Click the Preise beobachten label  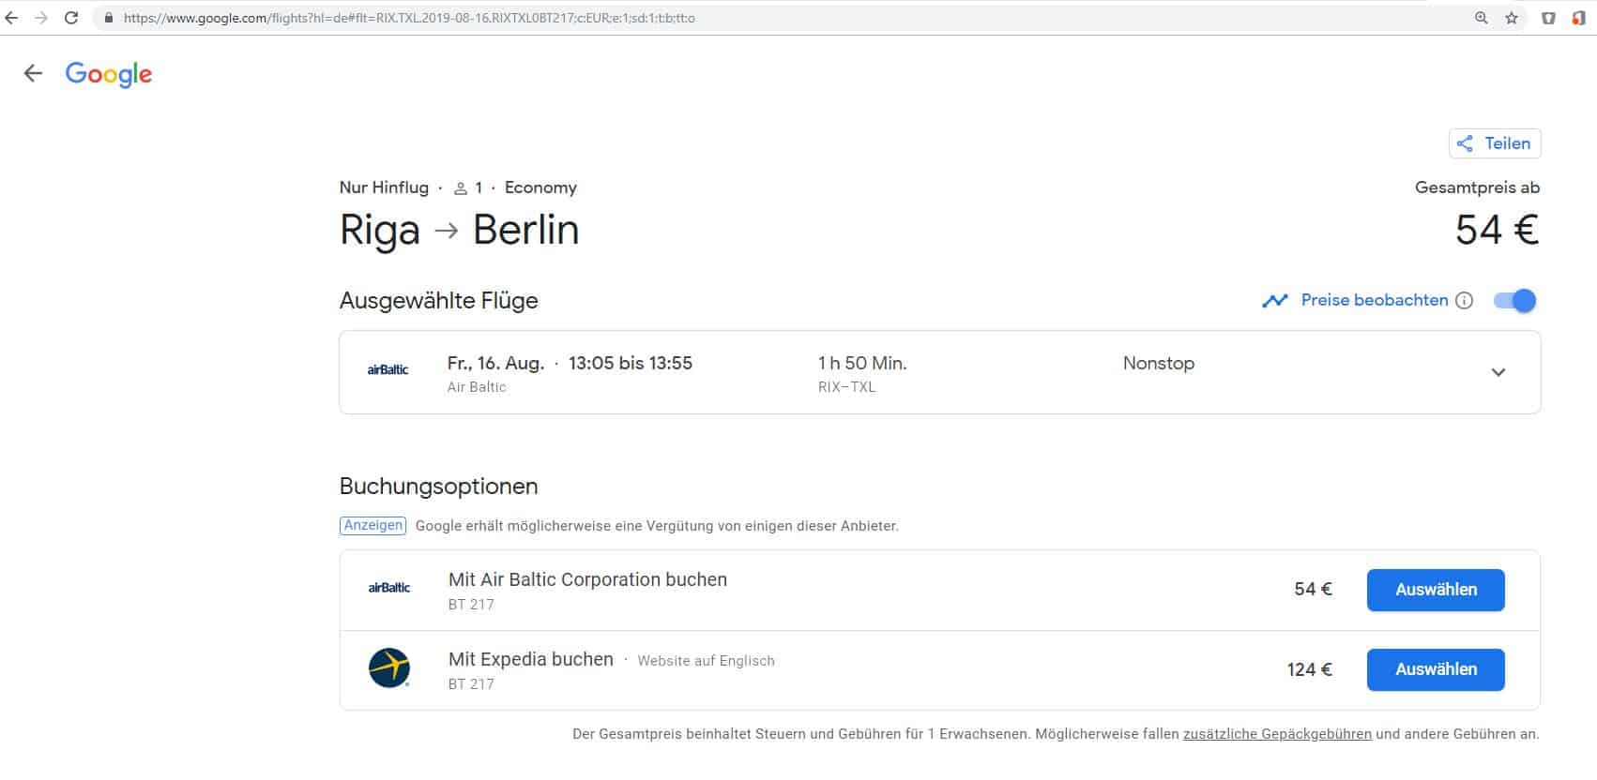[x=1374, y=301]
